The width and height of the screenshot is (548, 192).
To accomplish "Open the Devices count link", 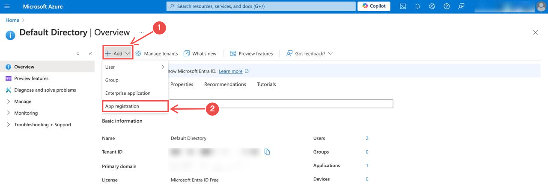I will 367,179.
